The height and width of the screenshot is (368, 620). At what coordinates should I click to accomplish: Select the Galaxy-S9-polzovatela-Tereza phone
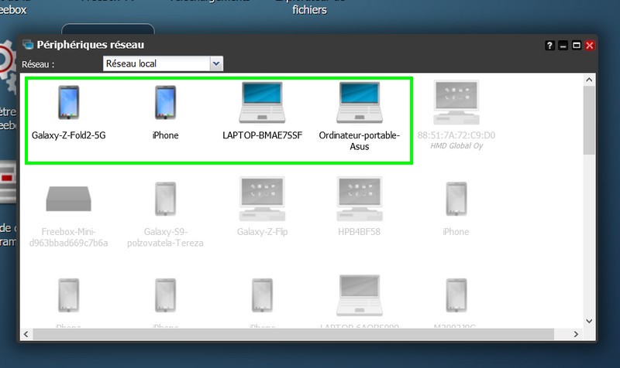(165, 214)
